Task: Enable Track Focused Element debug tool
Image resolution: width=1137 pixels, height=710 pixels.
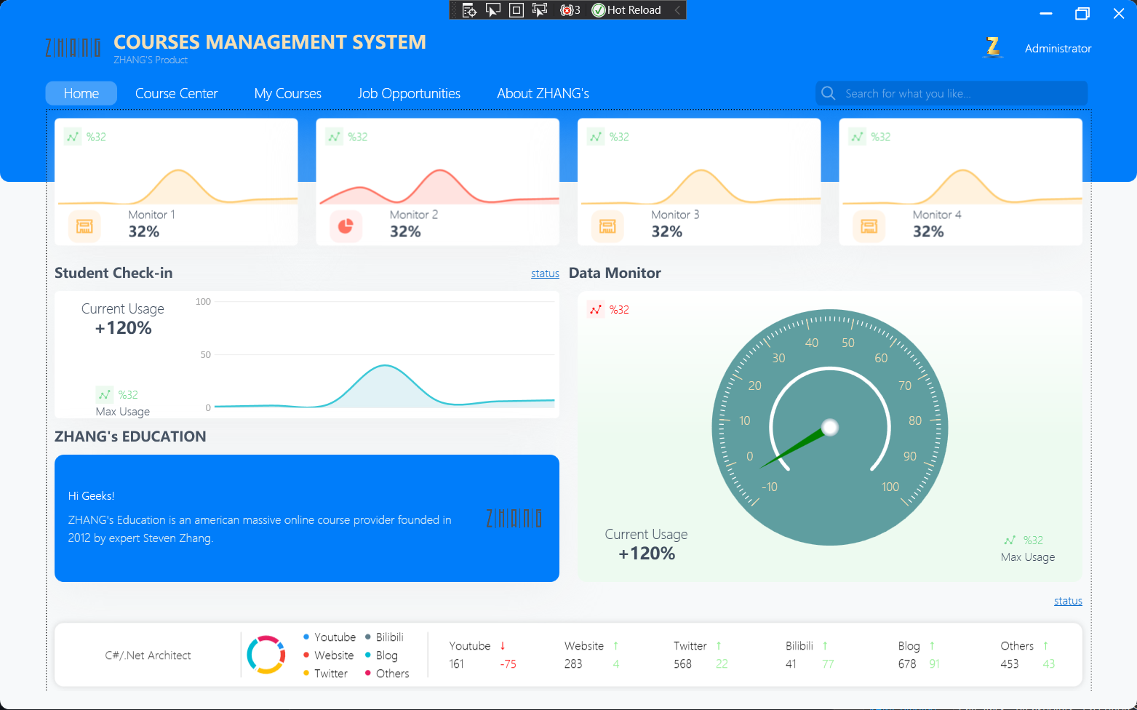Action: 540,10
